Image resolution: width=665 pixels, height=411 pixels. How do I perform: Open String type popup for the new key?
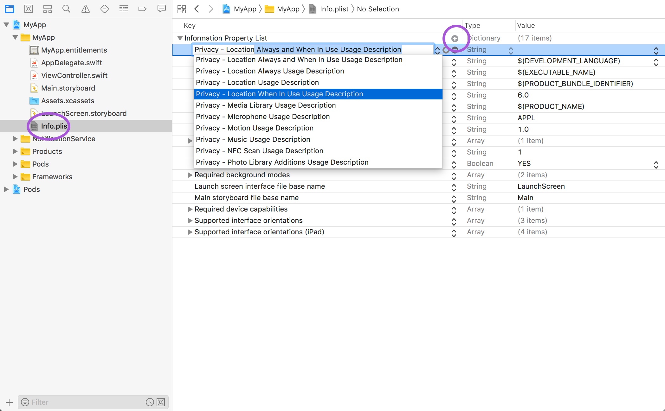coord(511,50)
